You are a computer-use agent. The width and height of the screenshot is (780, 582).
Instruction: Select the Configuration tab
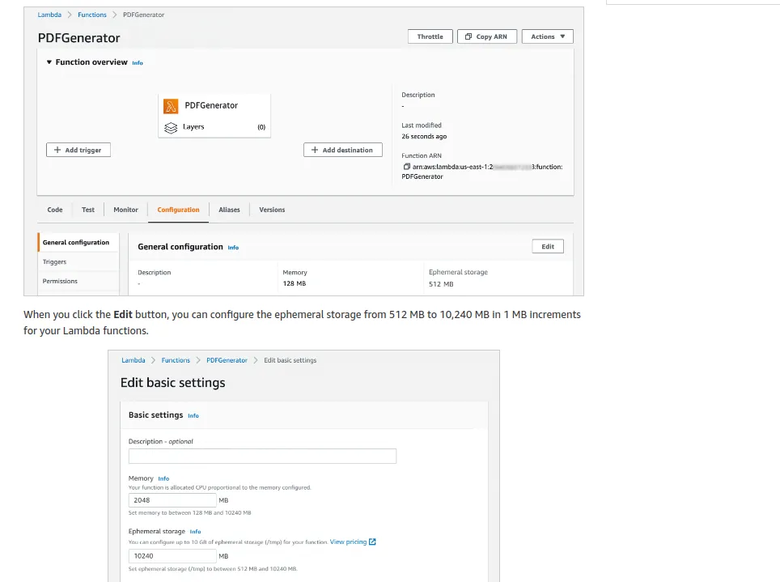[178, 210]
